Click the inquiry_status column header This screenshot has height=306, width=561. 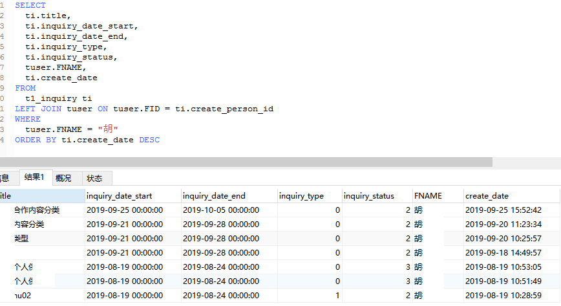(x=377, y=196)
